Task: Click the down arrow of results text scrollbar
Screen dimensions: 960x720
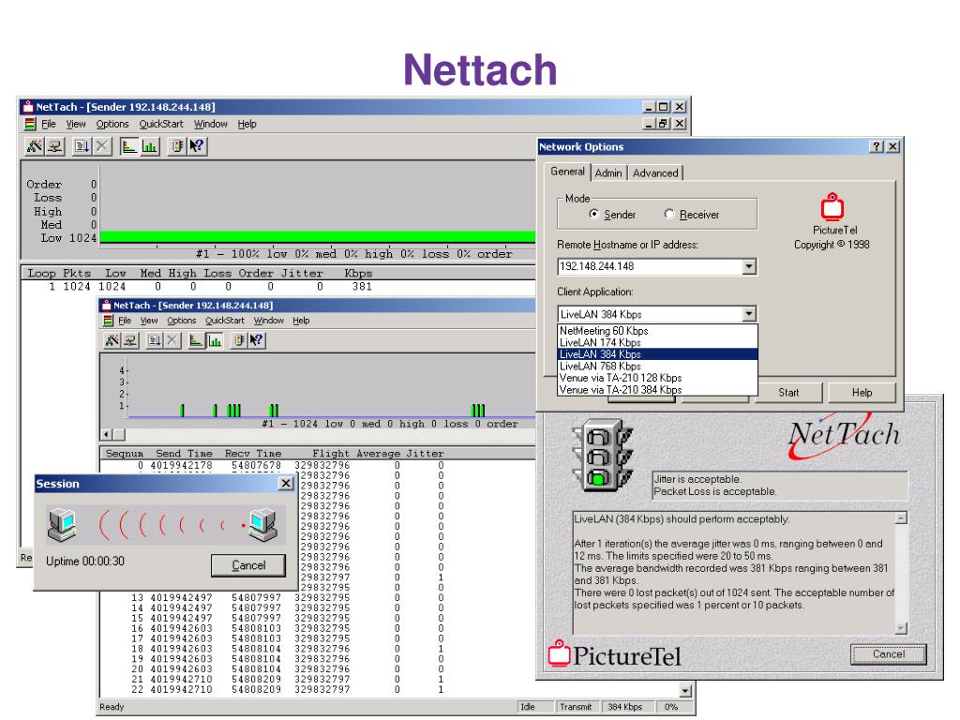Action: click(901, 628)
